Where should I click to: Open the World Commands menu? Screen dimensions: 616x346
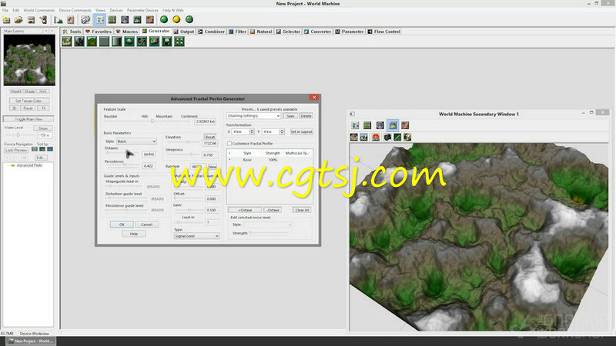point(39,10)
